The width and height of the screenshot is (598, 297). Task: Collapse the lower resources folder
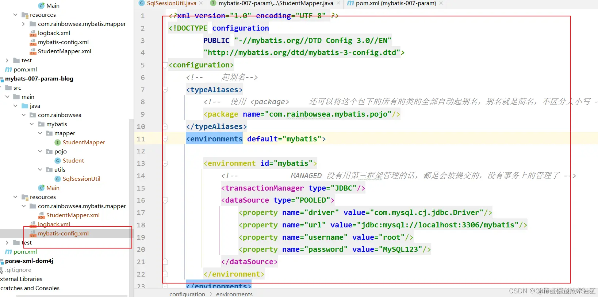click(15, 197)
